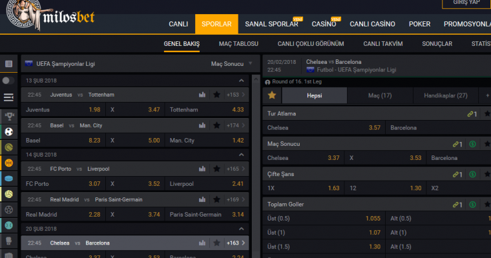Click the info icon beside Round of 16
The width and height of the screenshot is (491, 258).
(x=267, y=83)
